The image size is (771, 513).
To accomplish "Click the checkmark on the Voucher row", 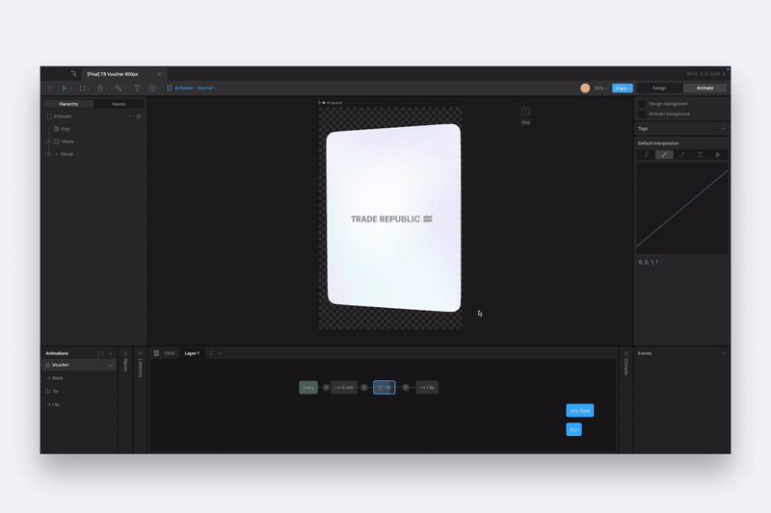I will [111, 365].
